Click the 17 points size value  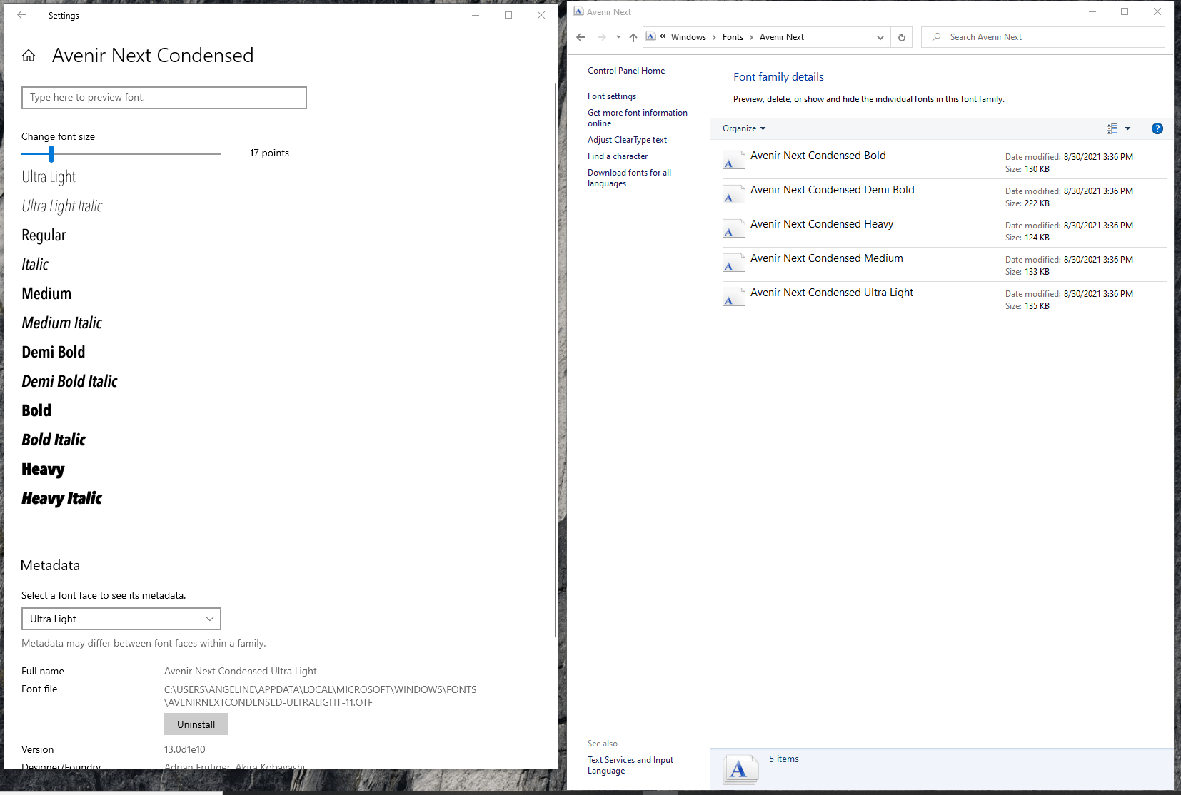[x=269, y=153]
